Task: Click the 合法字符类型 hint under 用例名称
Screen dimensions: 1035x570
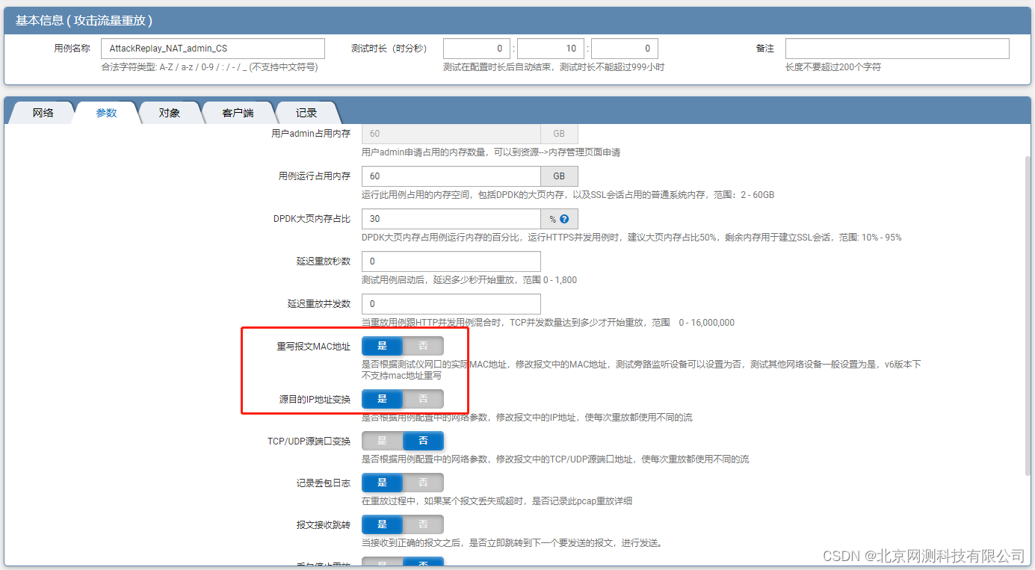Action: [x=209, y=67]
